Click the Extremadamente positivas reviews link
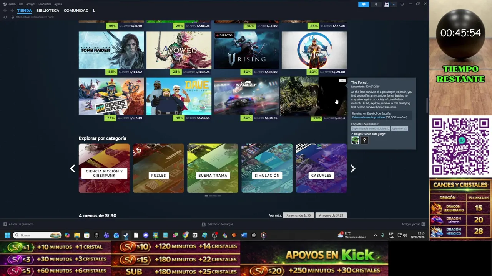492x276 pixels. tap(368, 117)
